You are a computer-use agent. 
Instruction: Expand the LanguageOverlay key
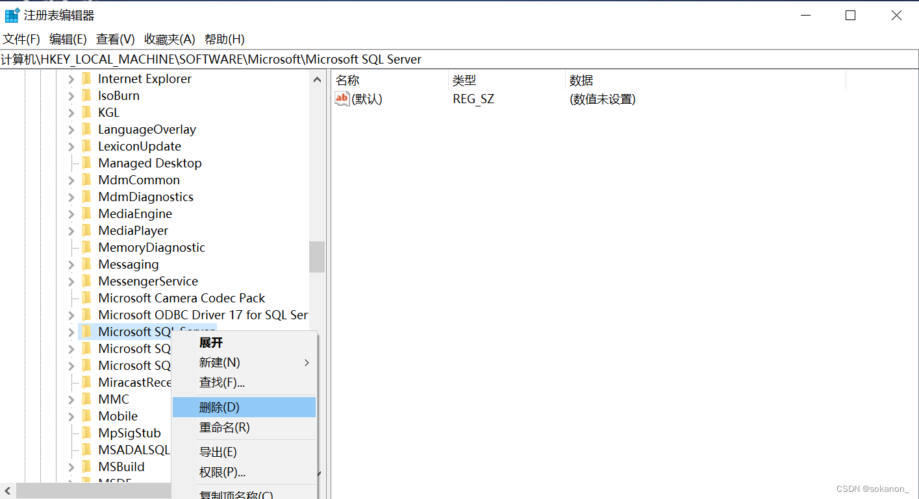click(71, 130)
